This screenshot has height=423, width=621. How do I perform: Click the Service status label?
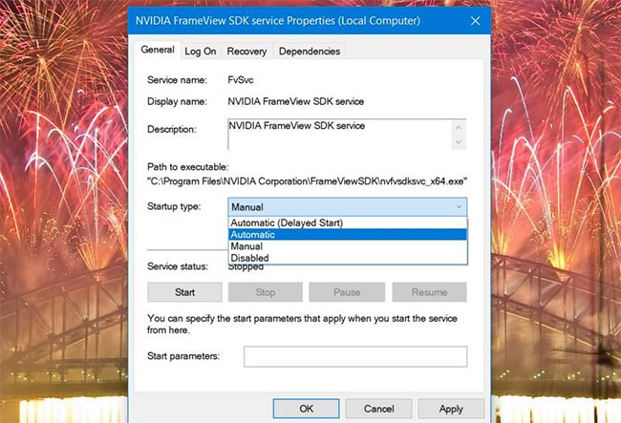pyautogui.click(x=178, y=266)
